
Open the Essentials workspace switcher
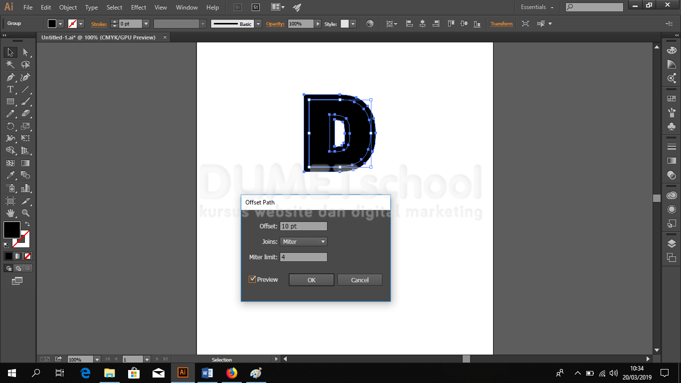coord(537,7)
